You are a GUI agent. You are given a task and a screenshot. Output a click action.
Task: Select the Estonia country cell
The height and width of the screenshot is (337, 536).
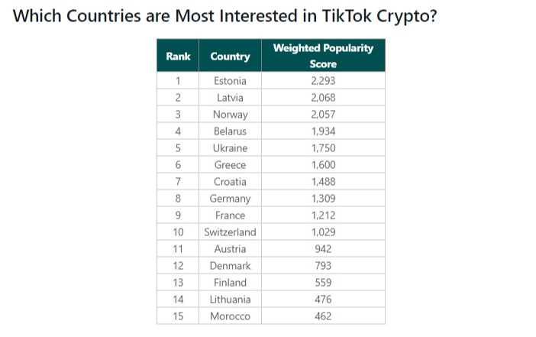coord(230,81)
